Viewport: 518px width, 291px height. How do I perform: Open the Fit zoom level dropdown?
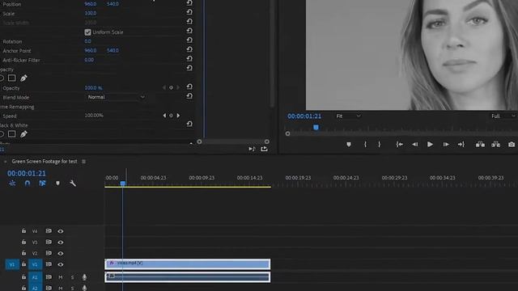(348, 116)
